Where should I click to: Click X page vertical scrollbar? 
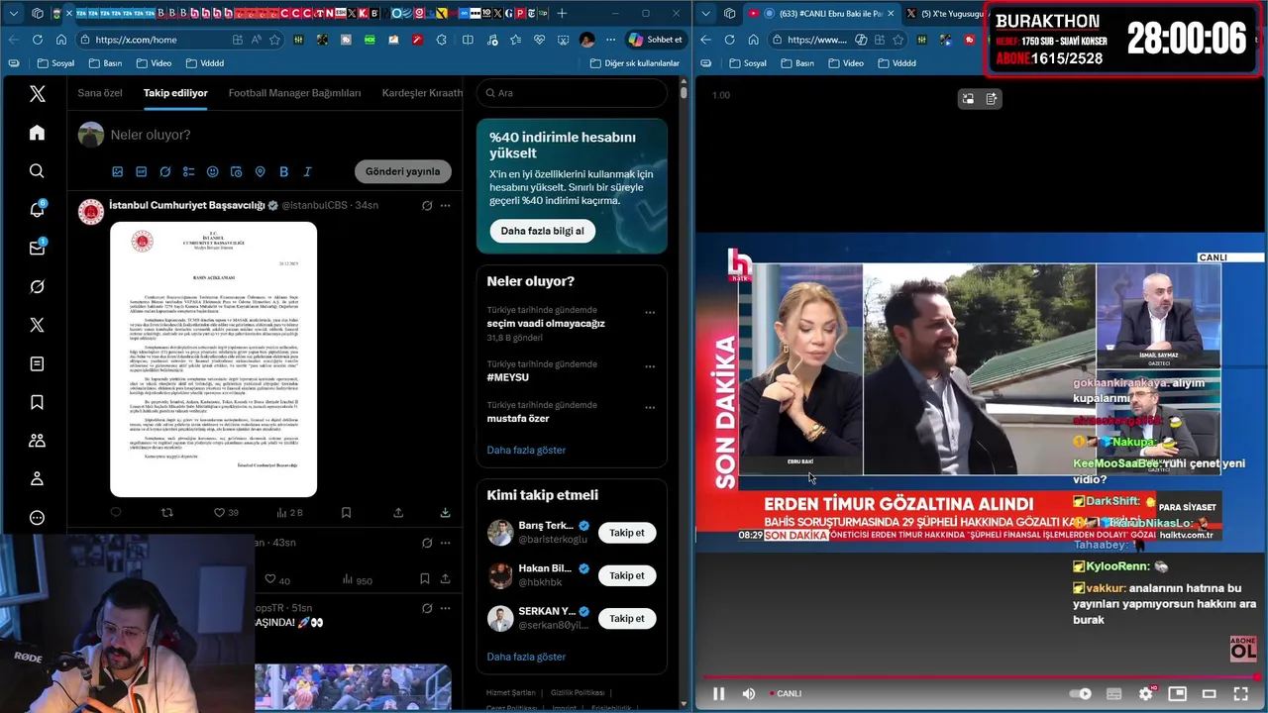(684, 92)
